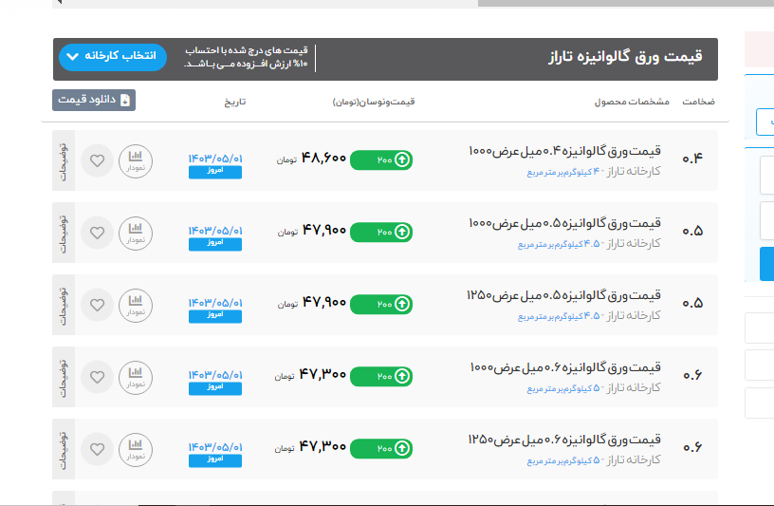The image size is (774, 506).
Task: Open قیمت ورق گالوانیزه 0.4 میل عرض 1000 link
Action: pos(564,152)
